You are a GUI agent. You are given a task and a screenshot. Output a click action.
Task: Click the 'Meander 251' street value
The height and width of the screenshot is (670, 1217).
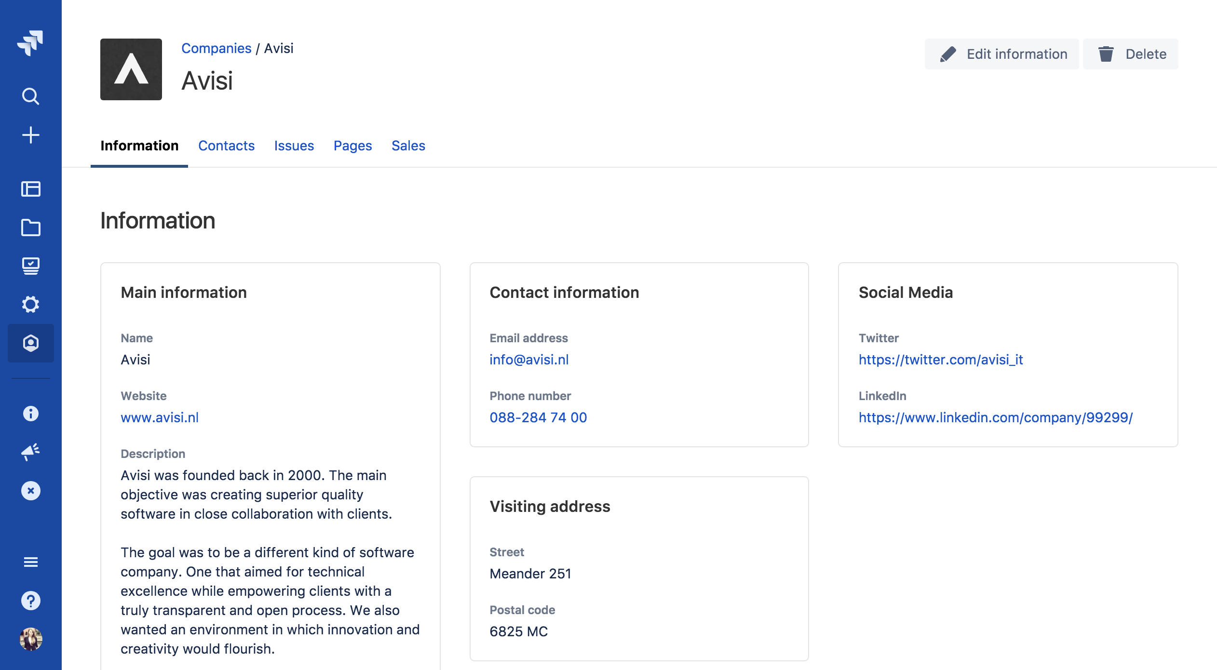coord(530,574)
